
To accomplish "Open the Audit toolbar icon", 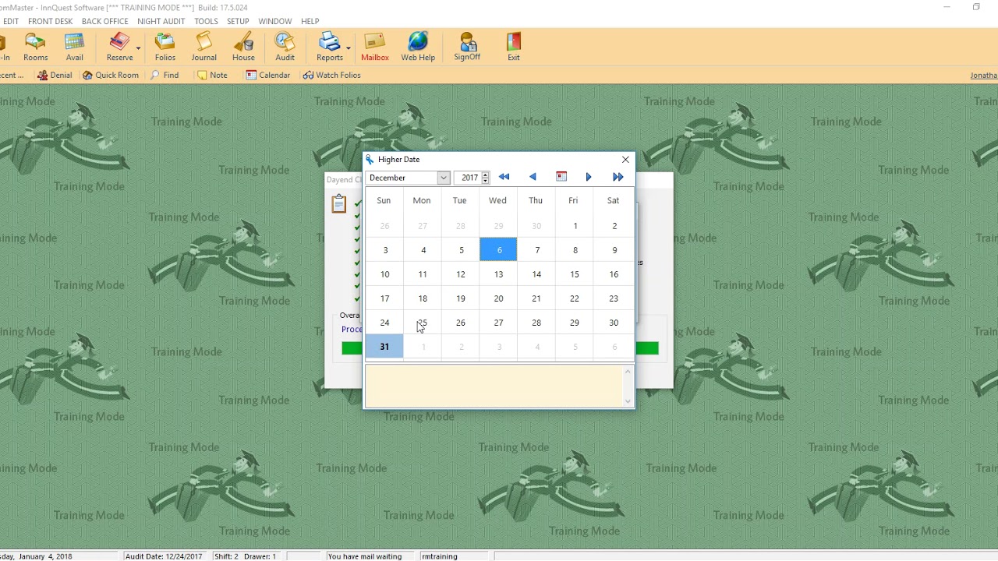I will (285, 47).
